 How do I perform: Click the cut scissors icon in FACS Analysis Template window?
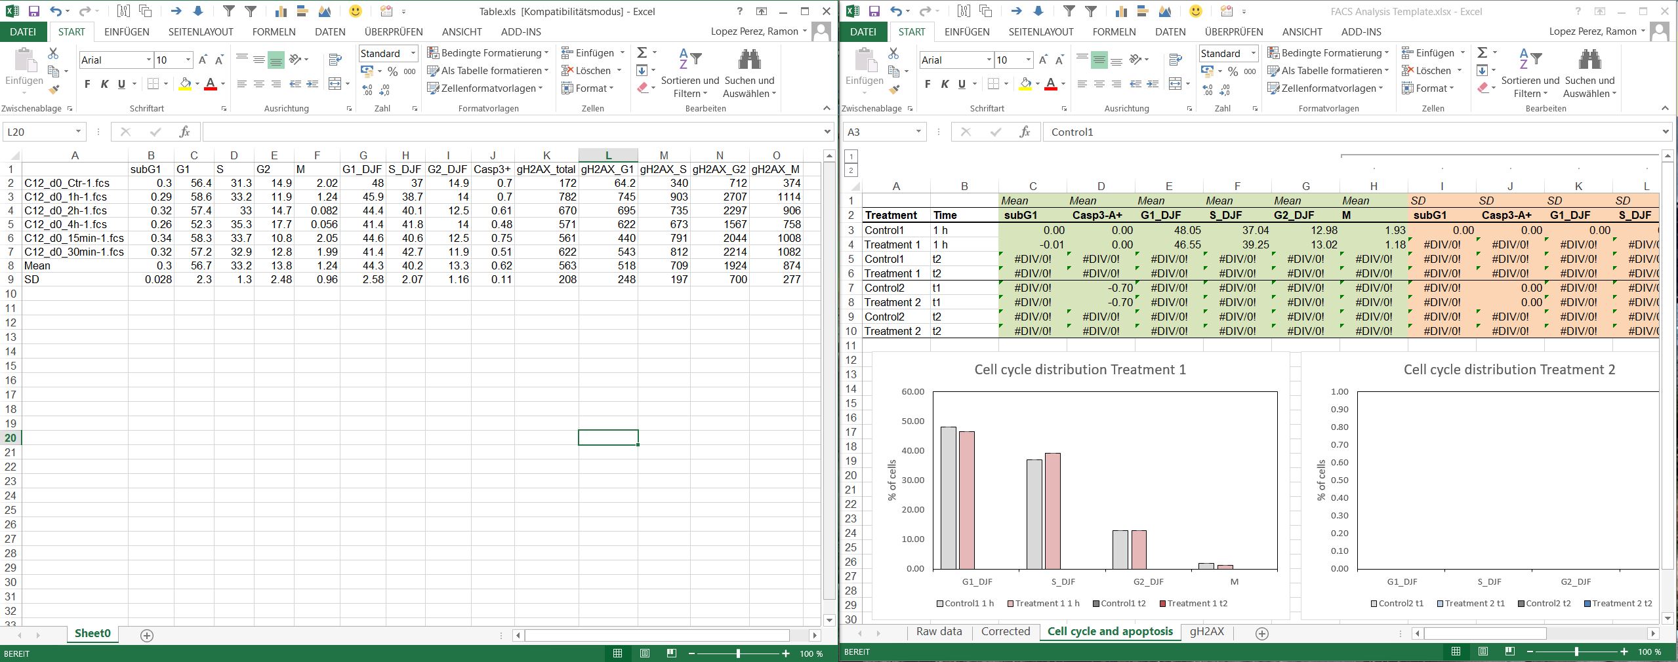893,53
